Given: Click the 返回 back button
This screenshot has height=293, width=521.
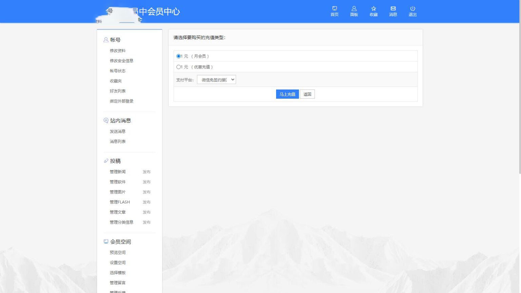Looking at the screenshot, I should click(x=307, y=94).
